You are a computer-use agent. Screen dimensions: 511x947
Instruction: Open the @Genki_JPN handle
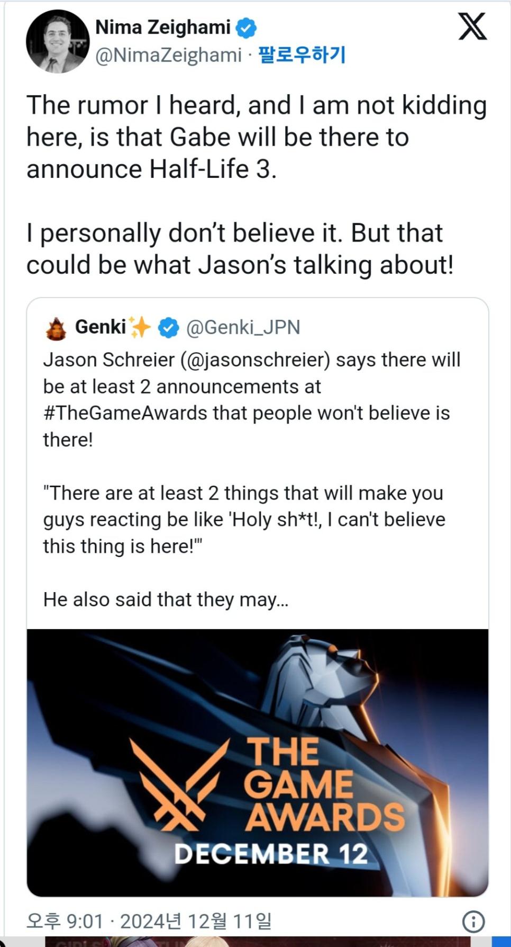click(243, 327)
